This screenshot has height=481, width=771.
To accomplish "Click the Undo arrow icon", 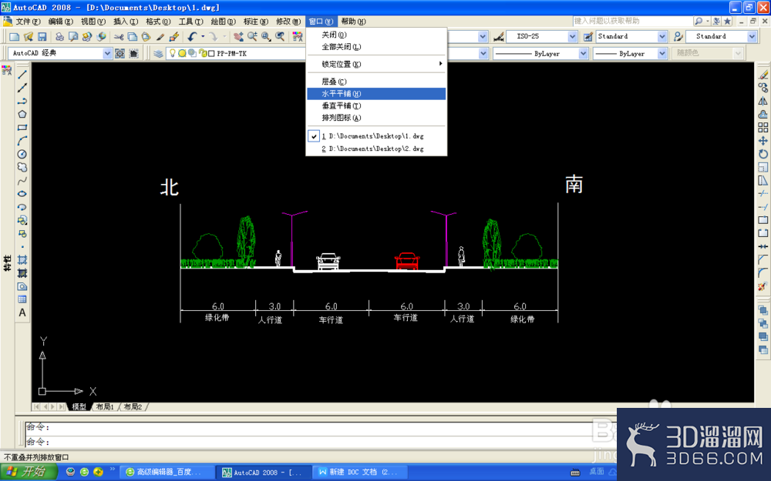I will 192,37.
